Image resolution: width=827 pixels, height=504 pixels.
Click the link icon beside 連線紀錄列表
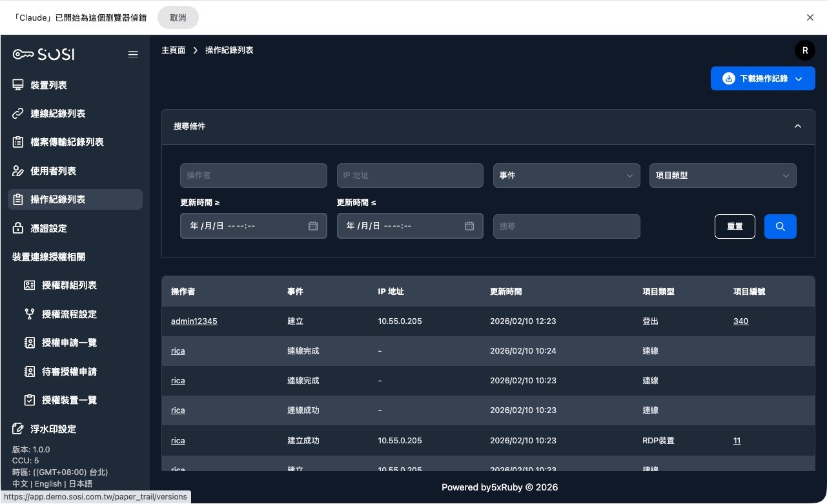click(18, 114)
